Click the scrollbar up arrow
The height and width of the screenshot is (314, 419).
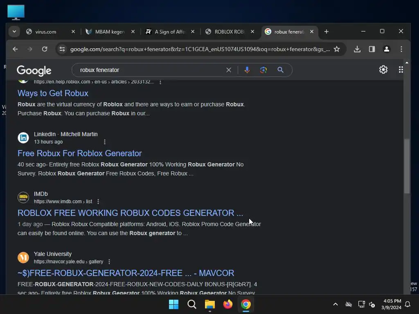(x=407, y=63)
